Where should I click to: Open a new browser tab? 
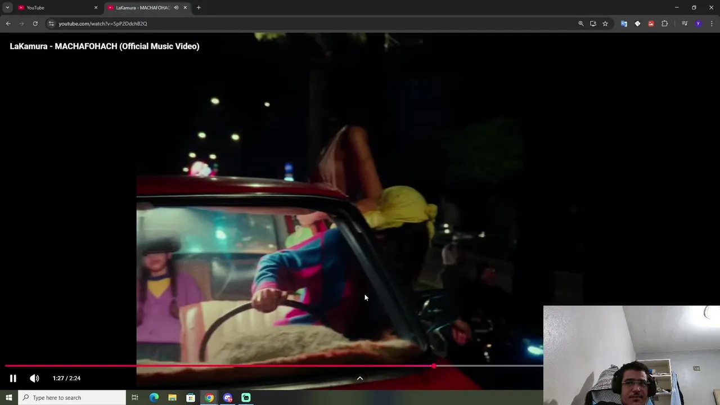click(199, 7)
